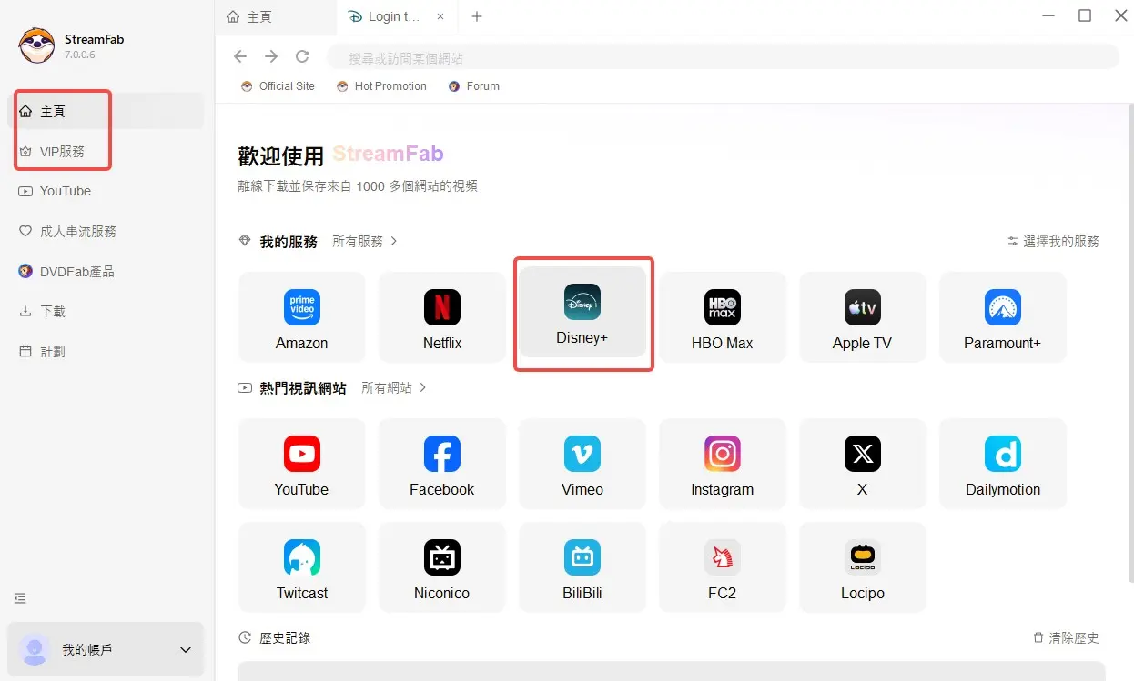Open the Locipo site tile

(x=863, y=567)
